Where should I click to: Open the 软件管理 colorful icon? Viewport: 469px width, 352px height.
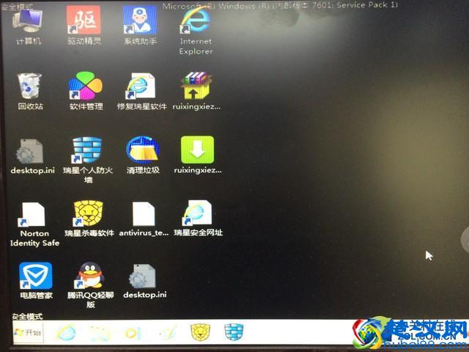(x=86, y=87)
